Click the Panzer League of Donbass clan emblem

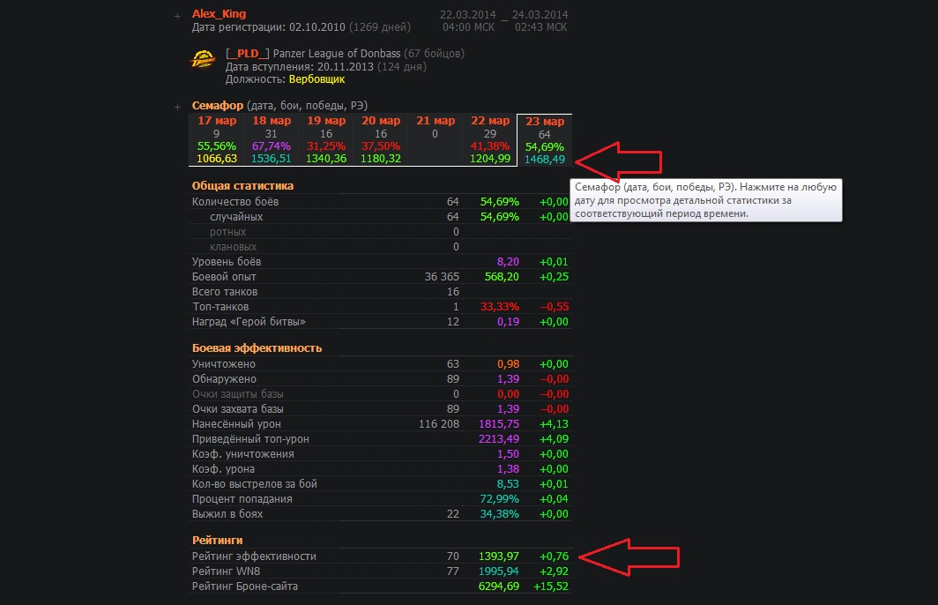(x=203, y=60)
